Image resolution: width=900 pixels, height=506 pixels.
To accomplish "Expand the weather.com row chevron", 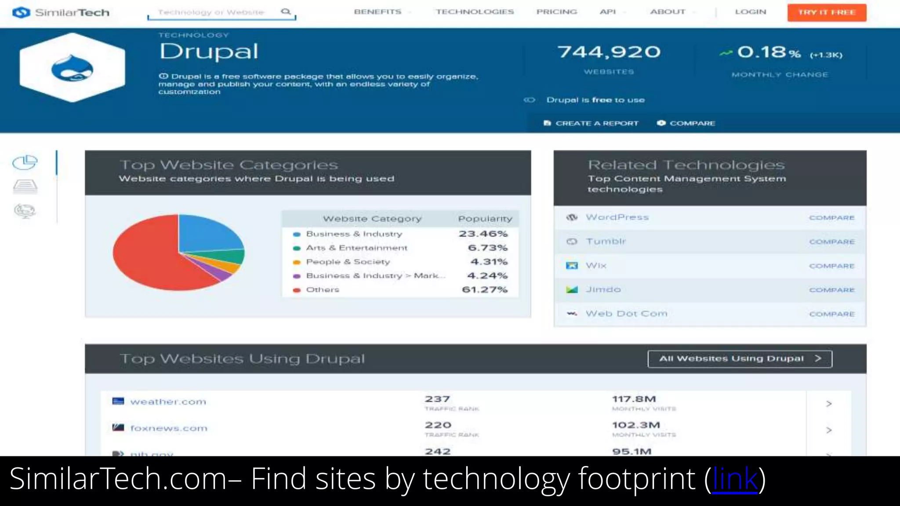I will click(x=829, y=404).
